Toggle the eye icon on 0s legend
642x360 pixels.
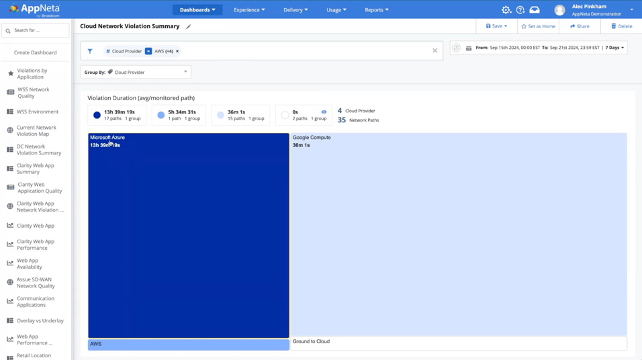324,112
